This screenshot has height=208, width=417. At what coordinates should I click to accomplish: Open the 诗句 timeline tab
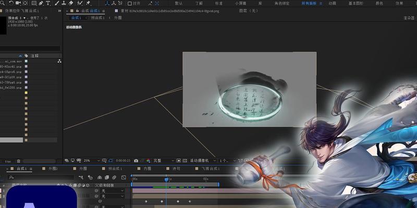(176, 168)
